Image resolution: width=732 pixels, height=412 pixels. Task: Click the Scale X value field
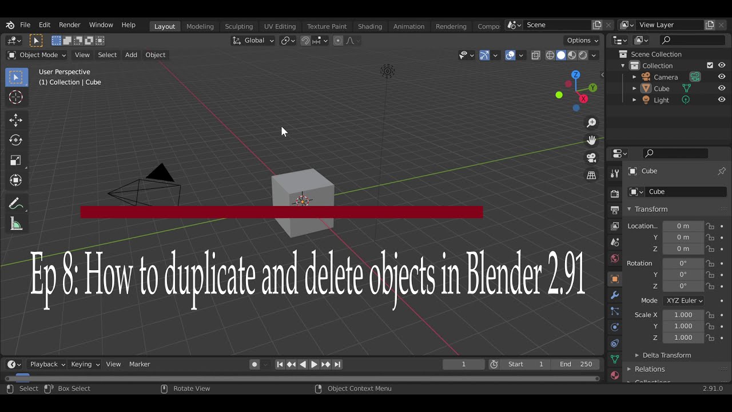(x=683, y=315)
